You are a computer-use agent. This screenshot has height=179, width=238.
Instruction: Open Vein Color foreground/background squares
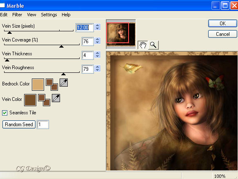[x=44, y=100]
